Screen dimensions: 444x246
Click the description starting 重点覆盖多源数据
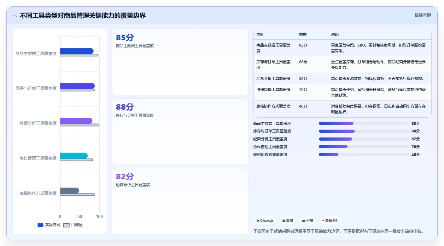[377, 79]
